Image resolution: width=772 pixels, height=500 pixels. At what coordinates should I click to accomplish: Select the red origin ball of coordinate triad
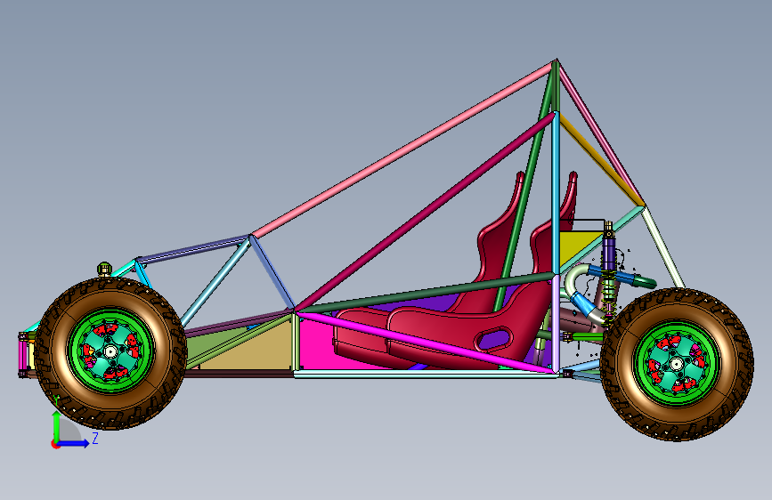[55, 444]
